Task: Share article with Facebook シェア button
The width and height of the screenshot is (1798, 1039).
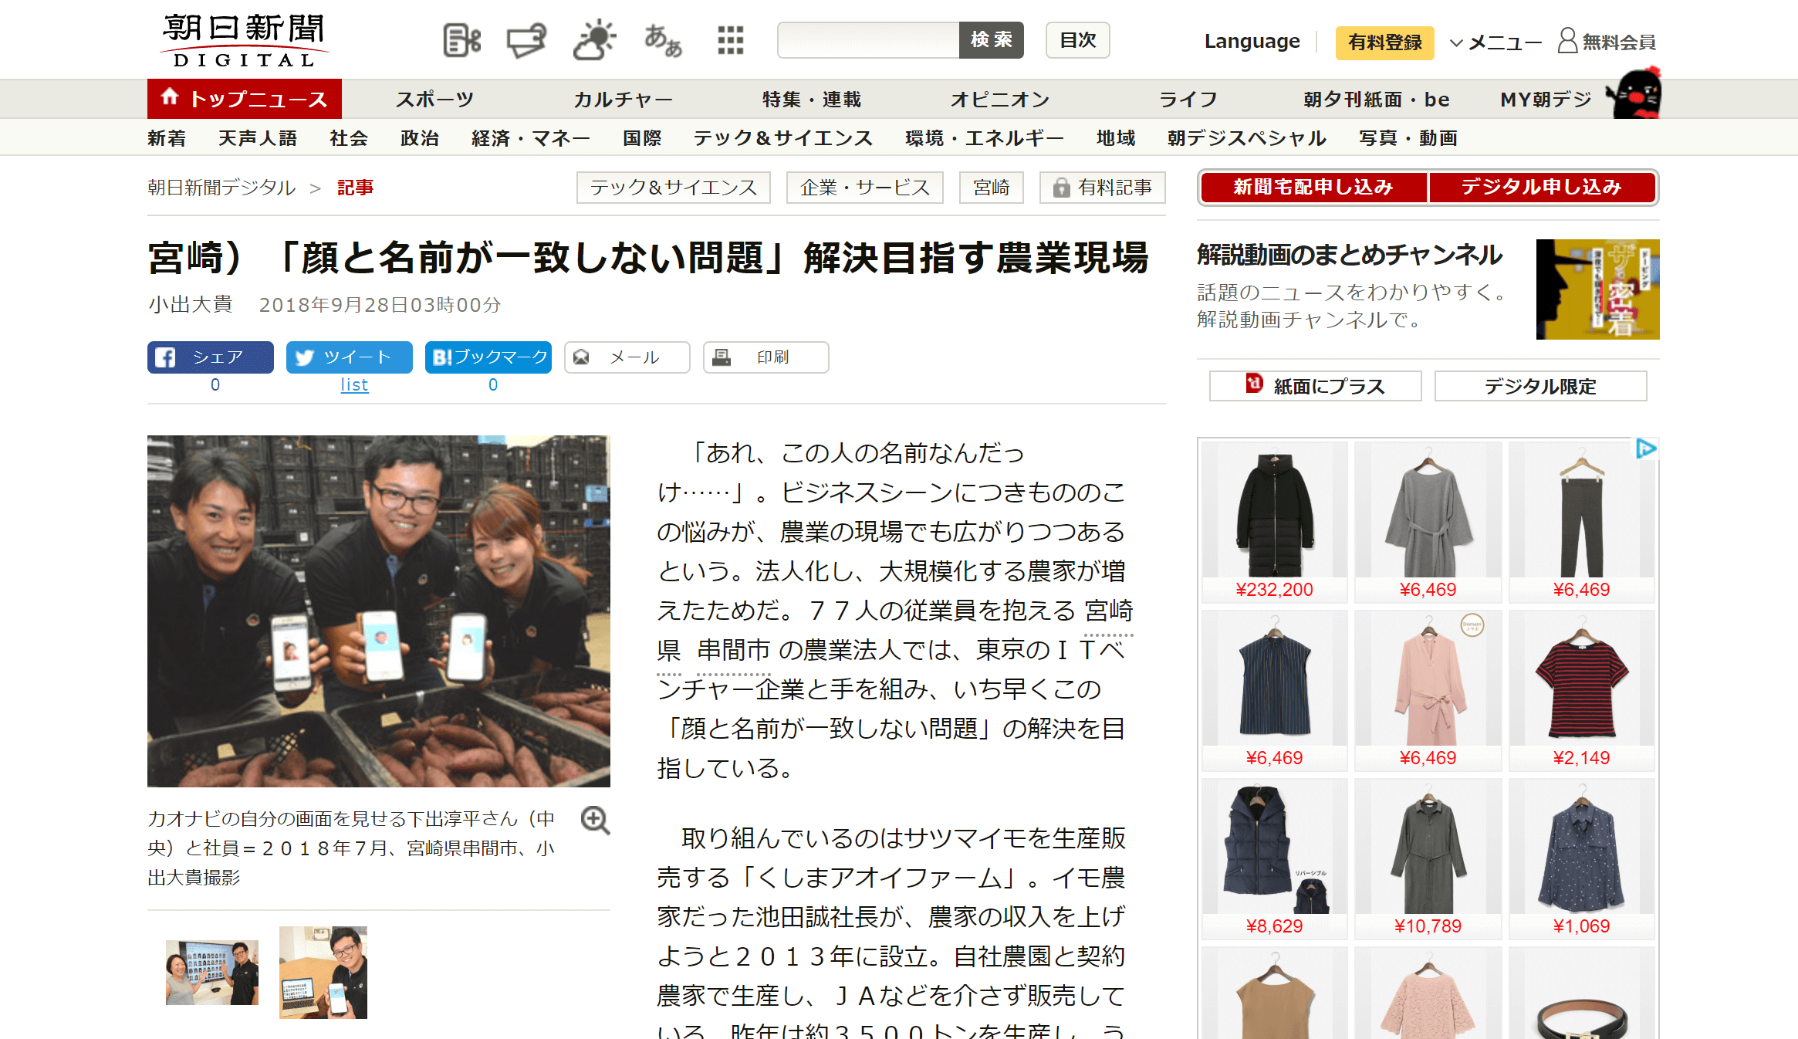Action: (210, 357)
